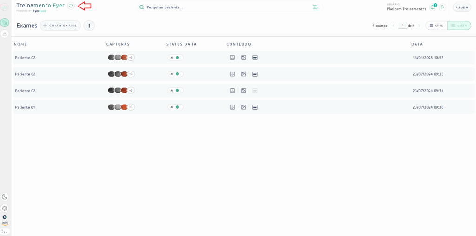Download the 15/01/2025 exam

pos(232,58)
